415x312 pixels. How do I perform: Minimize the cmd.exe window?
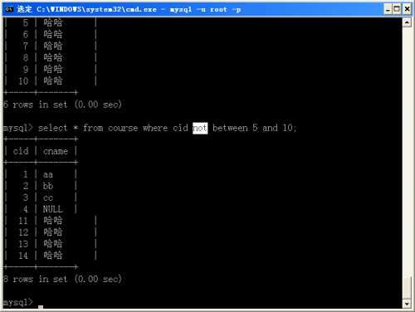tap(388, 9)
